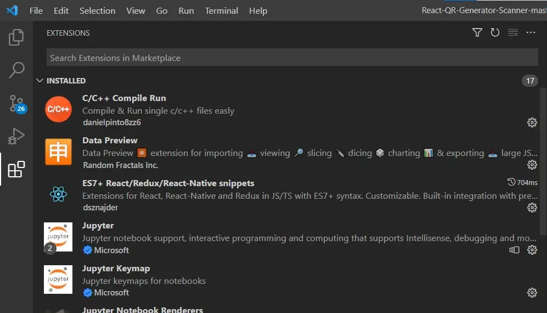Open the View menu
Image resolution: width=547 pixels, height=313 pixels.
coord(136,11)
